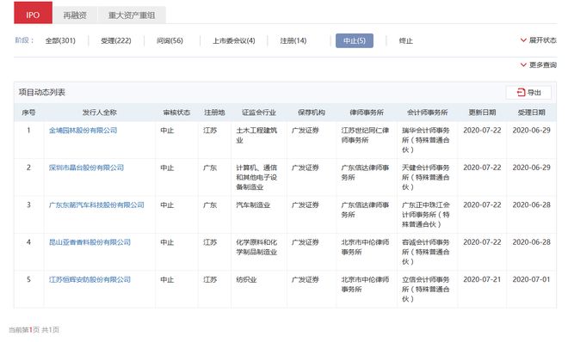This screenshot has height=342, width=568.
Task: Click the 发行人全称 column header
Action: coord(100,113)
